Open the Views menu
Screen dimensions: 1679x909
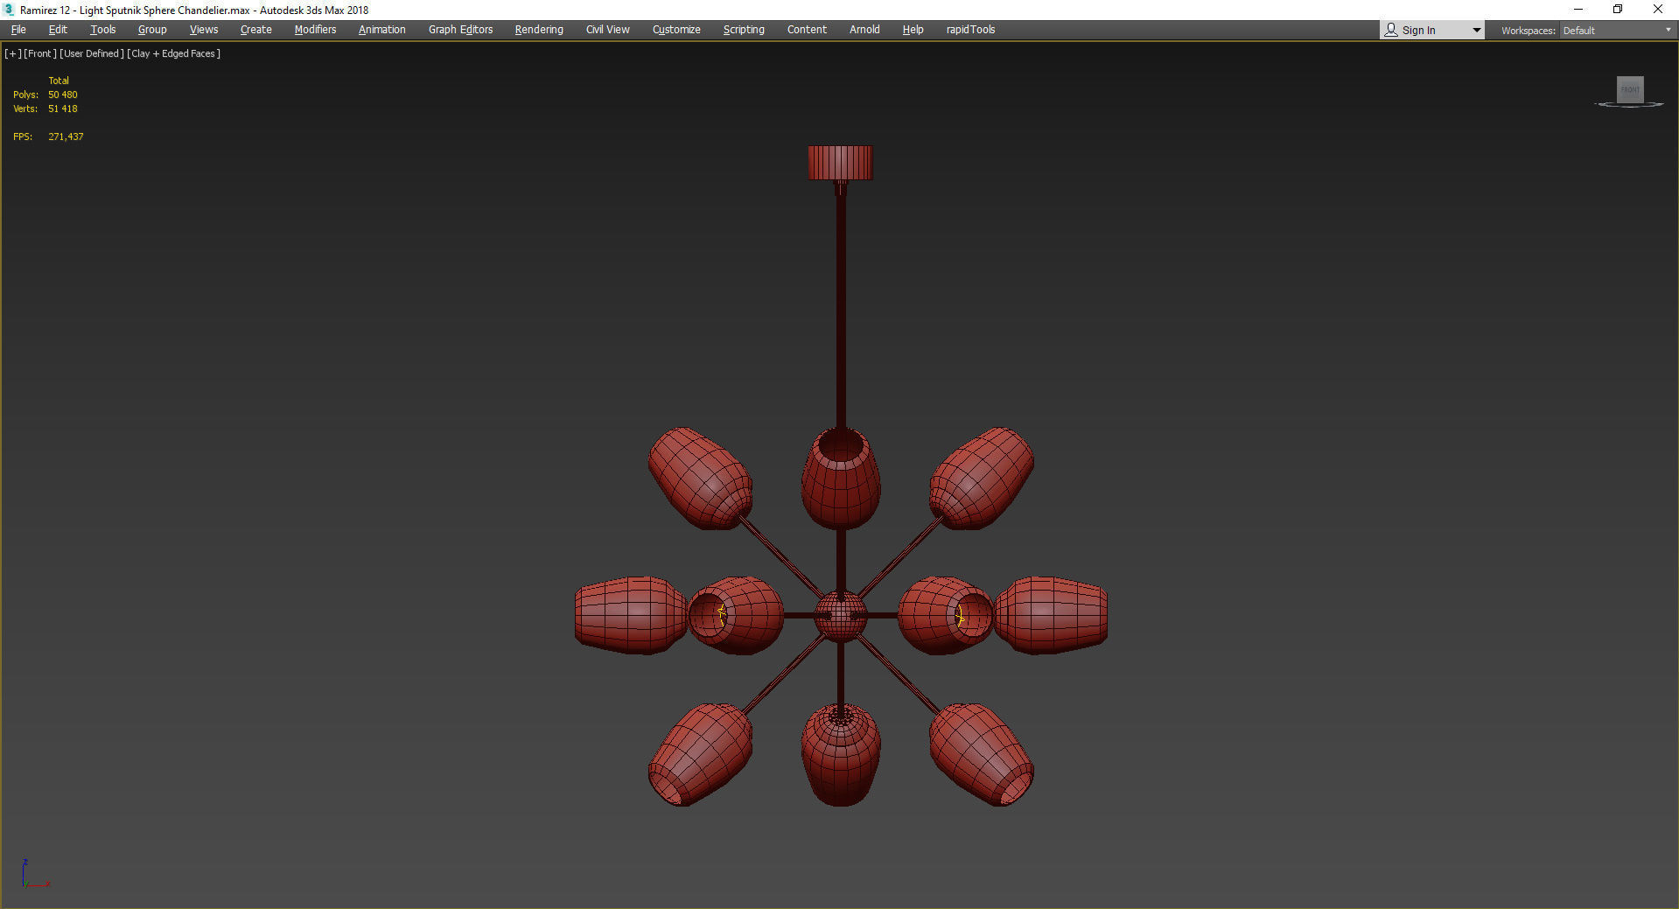(204, 30)
